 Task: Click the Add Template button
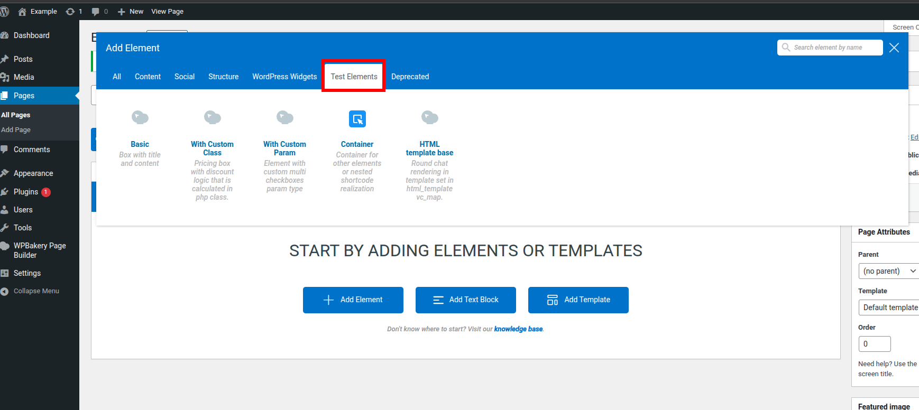click(578, 300)
